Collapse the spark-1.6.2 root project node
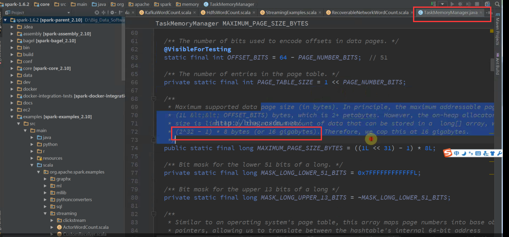This screenshot has height=237, width=509. tap(5, 20)
